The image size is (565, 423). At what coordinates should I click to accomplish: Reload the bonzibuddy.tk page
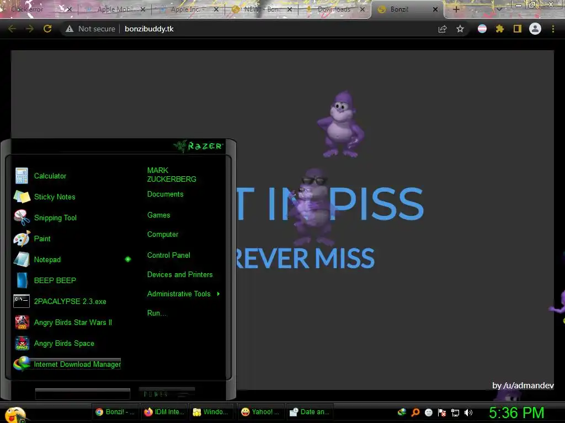click(47, 29)
